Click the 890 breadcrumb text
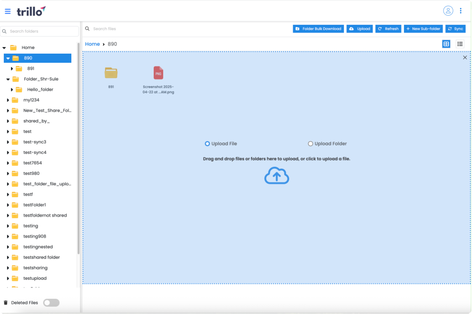Viewport: 472px width, 314px height. coord(112,44)
